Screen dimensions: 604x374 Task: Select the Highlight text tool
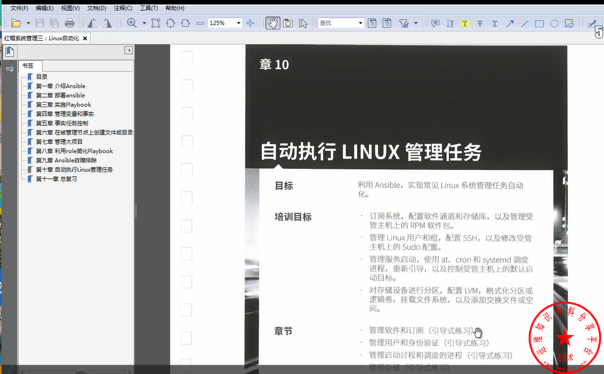464,23
